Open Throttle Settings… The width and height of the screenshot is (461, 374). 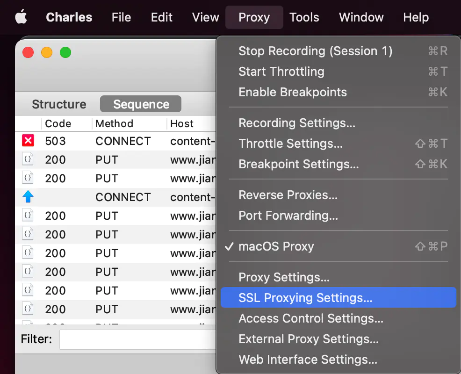coord(339,144)
